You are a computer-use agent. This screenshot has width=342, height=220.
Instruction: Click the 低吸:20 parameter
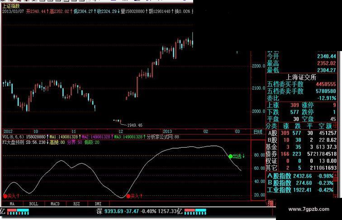[92, 142]
